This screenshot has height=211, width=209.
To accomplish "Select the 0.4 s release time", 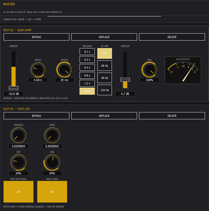I will point(87,68).
